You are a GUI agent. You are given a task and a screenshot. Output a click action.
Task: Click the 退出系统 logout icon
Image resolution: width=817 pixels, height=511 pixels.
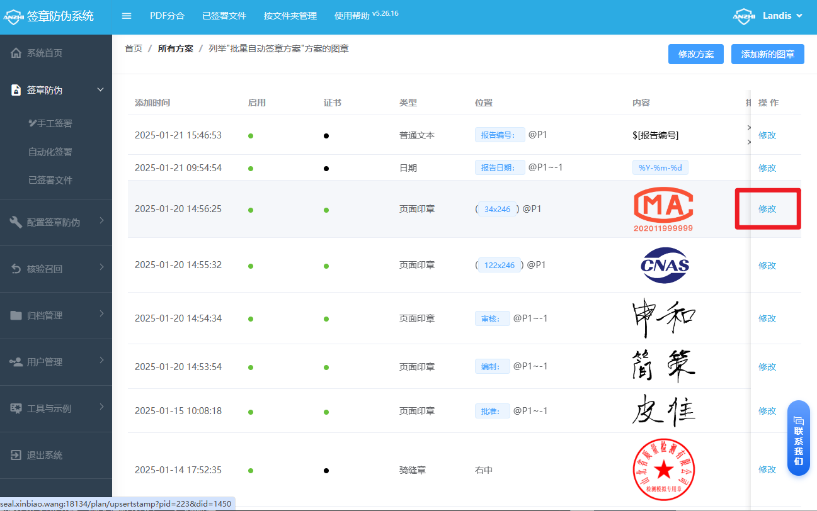[16, 455]
